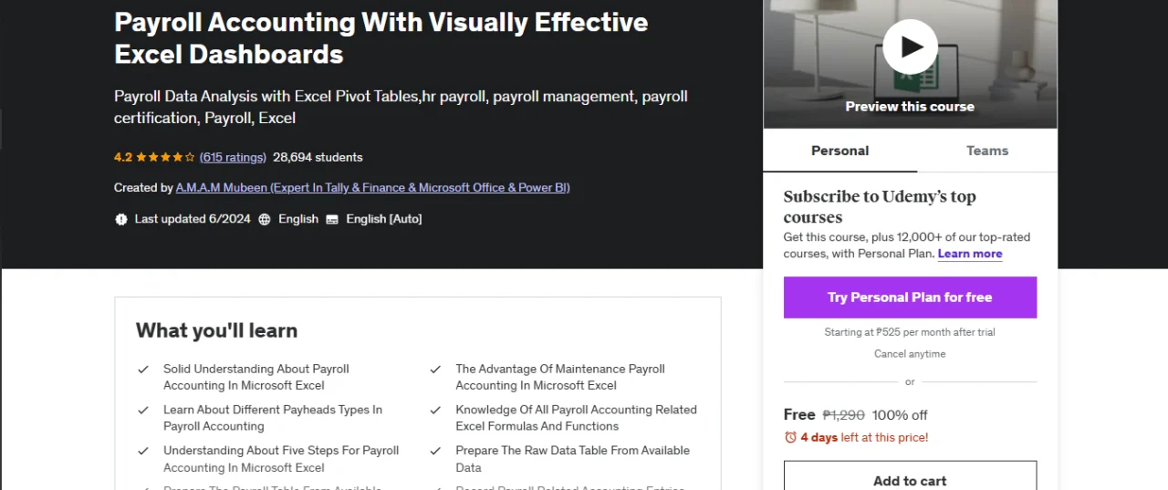Click the 28,694 students text
The width and height of the screenshot is (1168, 490).
[318, 157]
